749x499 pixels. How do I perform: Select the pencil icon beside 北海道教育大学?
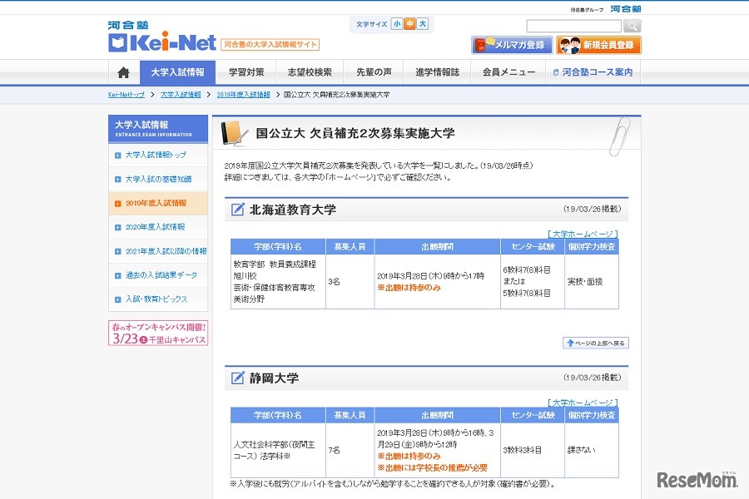(239, 210)
